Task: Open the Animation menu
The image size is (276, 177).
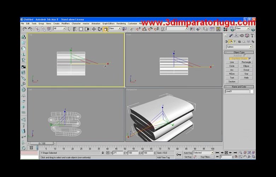Action: 96,23
